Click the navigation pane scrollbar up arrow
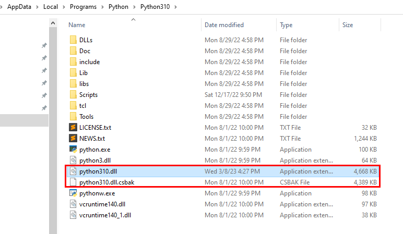The height and width of the screenshot is (234, 403). tap(53, 23)
